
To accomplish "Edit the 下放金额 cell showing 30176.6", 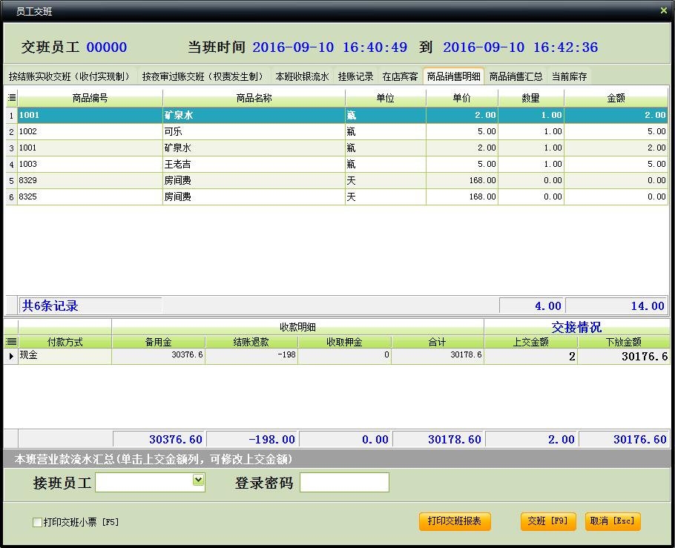I will coord(624,356).
